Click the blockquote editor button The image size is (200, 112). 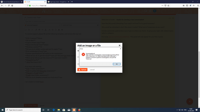(39, 30)
